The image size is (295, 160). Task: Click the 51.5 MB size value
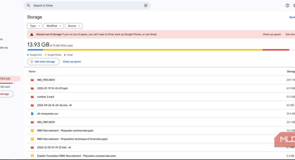click(x=291, y=97)
